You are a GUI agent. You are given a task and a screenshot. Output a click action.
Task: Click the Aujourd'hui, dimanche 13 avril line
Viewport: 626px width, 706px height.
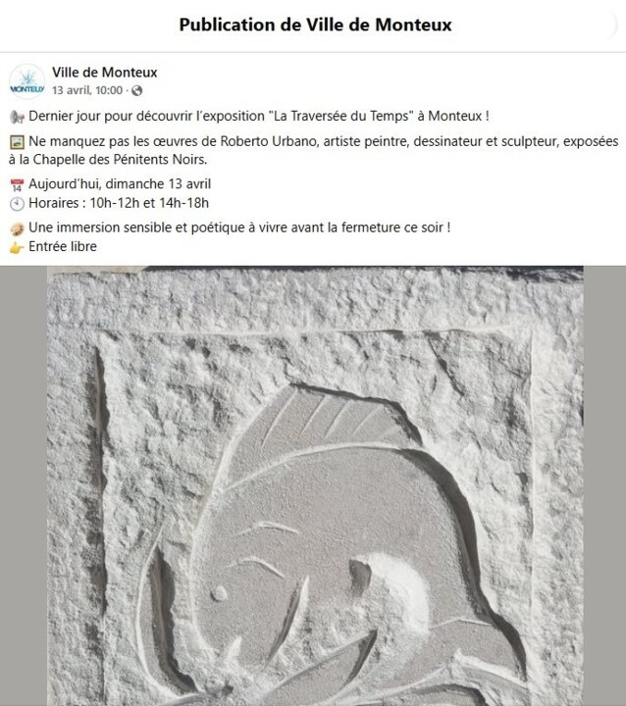[120, 184]
